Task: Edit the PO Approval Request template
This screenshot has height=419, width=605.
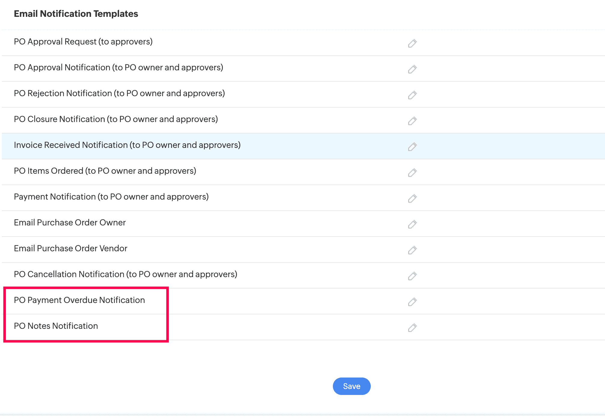Action: 412,43
